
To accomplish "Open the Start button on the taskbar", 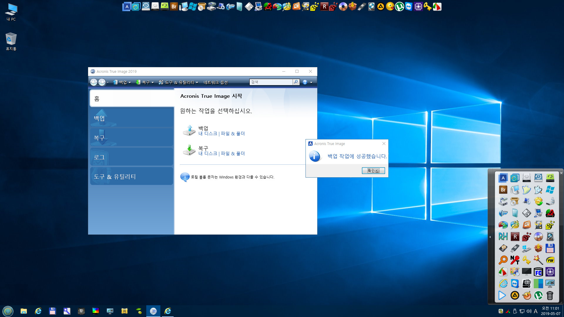I will pyautogui.click(x=8, y=311).
